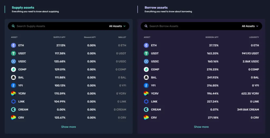Click the LINK icon in Borrow assets

click(x=146, y=101)
